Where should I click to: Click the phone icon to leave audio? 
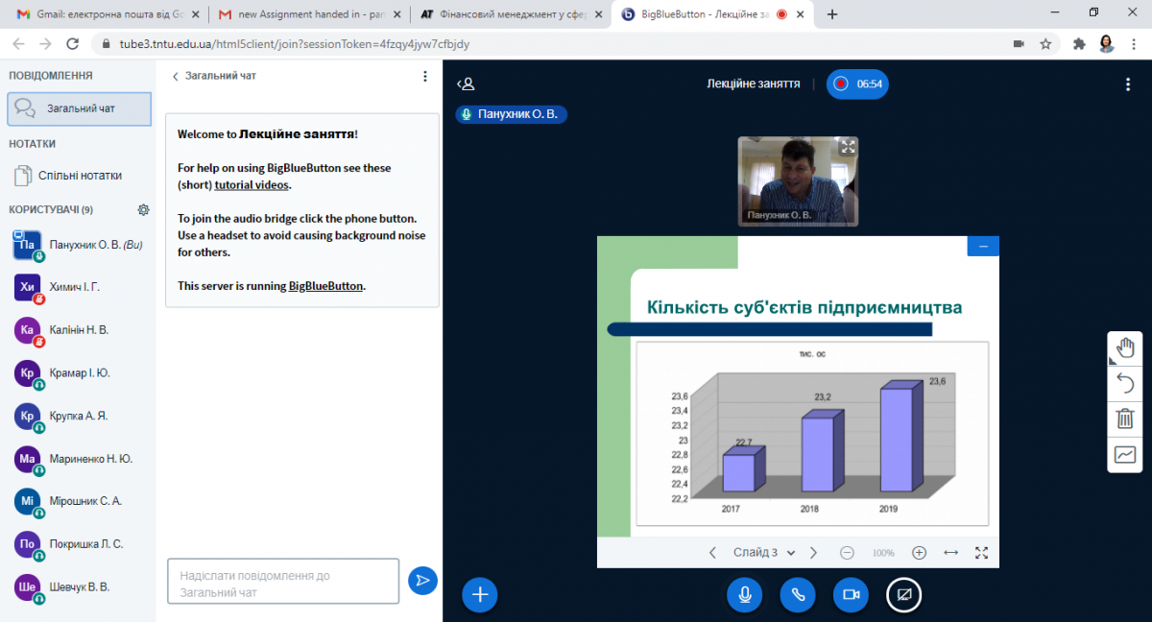pyautogui.click(x=797, y=595)
